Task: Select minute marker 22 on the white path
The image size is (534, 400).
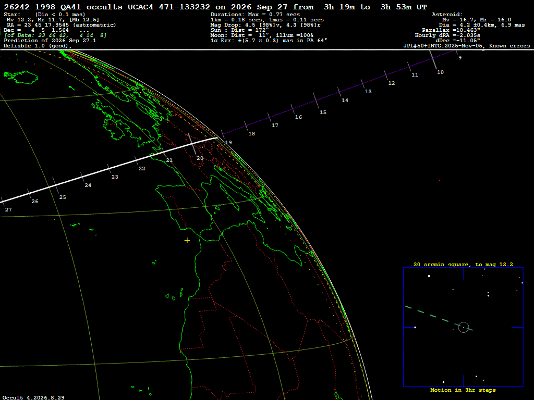Action: tap(142, 168)
